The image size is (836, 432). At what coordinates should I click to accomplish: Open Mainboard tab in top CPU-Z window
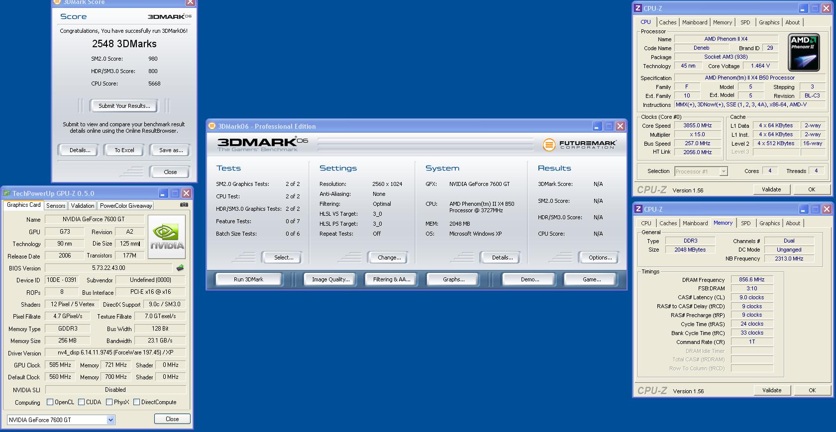[695, 22]
